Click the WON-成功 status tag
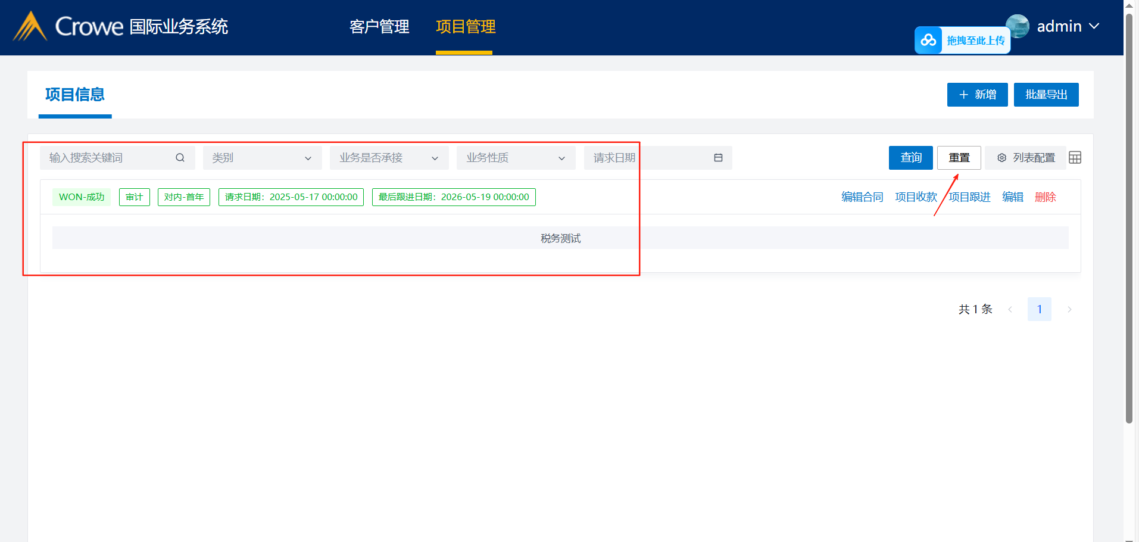 click(x=82, y=197)
